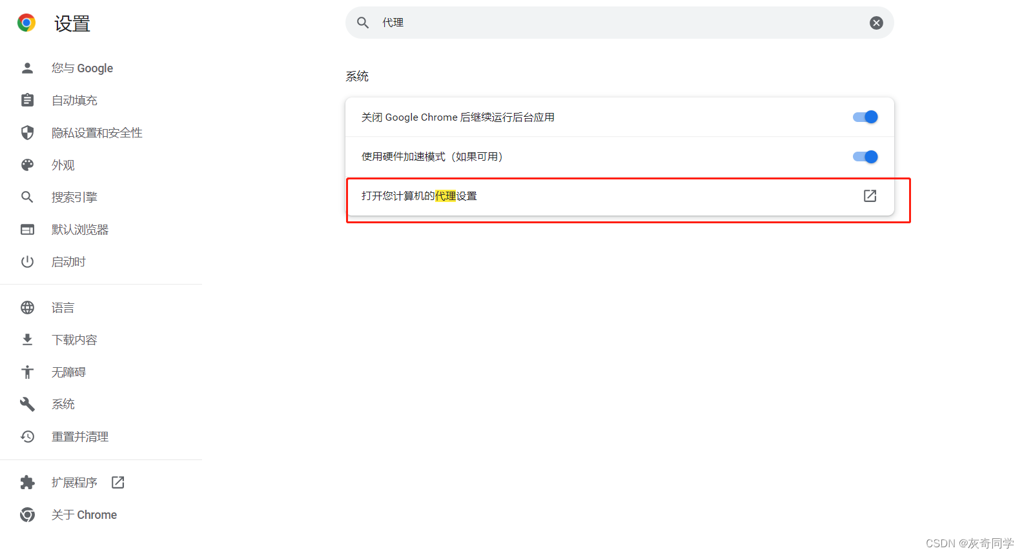1024x555 pixels.
Task: Toggle off 关闭 Google Chrome 后继续运行后台应用
Action: click(865, 117)
